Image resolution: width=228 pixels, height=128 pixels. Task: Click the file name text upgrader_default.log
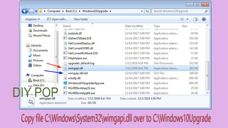[x=81, y=63]
